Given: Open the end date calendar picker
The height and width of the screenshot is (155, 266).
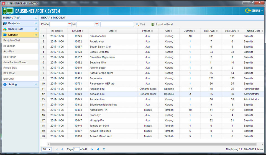Looking at the screenshot, I should click(x=96, y=24).
